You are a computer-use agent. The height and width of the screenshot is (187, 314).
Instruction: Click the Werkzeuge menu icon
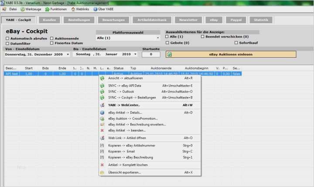click(x=23, y=9)
